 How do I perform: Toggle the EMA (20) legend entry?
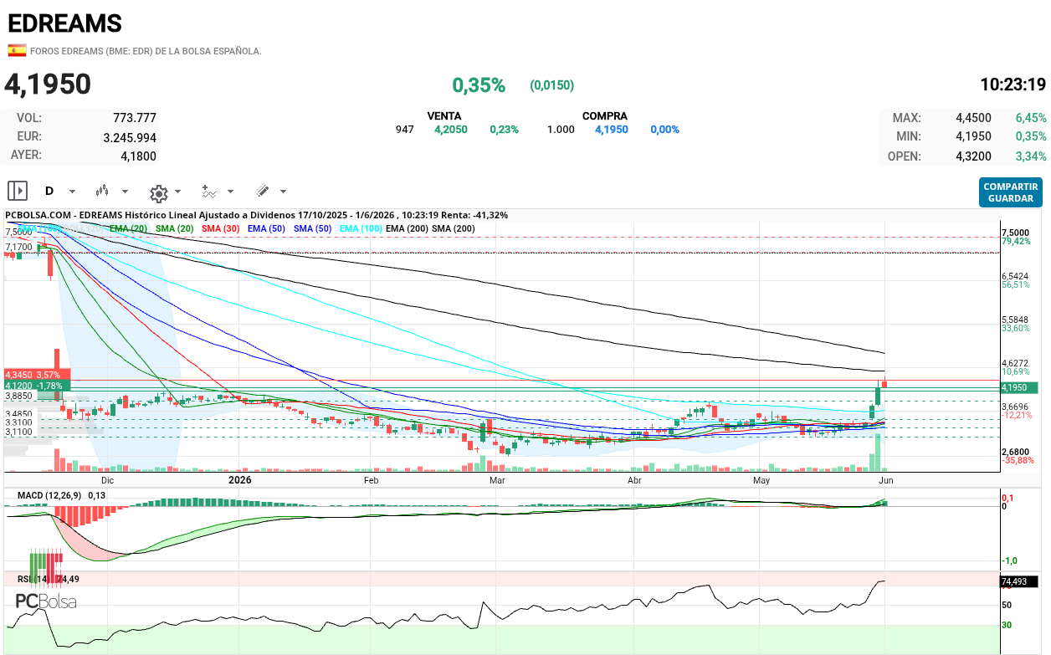(129, 228)
